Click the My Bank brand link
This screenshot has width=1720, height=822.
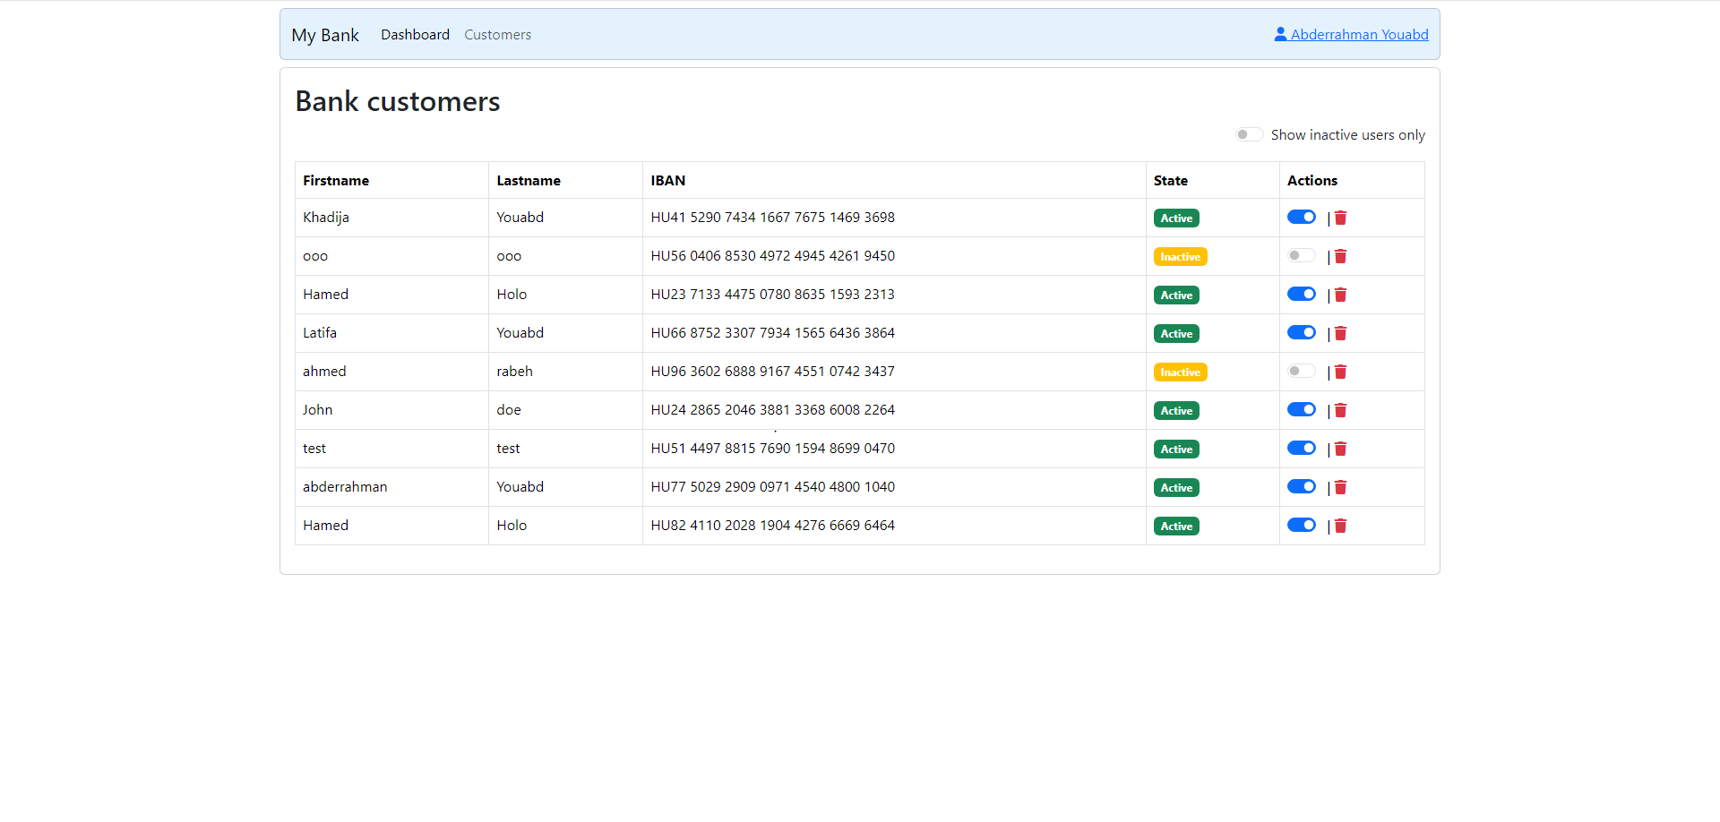(325, 35)
